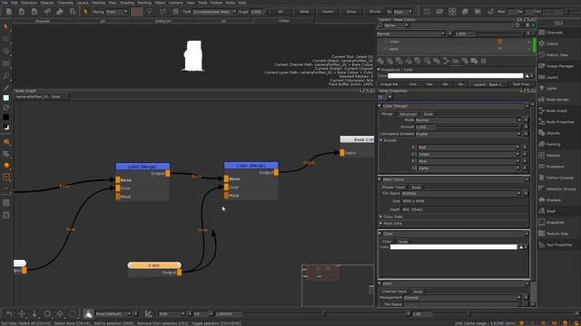Open the Channels menu

tap(65, 3)
